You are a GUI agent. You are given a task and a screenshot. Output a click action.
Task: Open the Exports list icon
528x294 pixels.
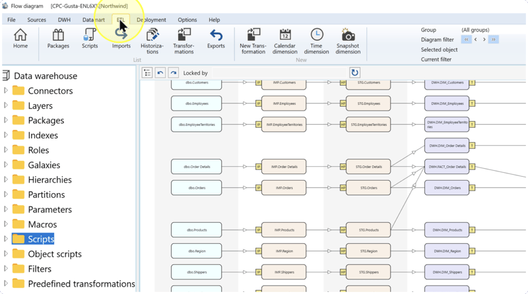pos(216,39)
